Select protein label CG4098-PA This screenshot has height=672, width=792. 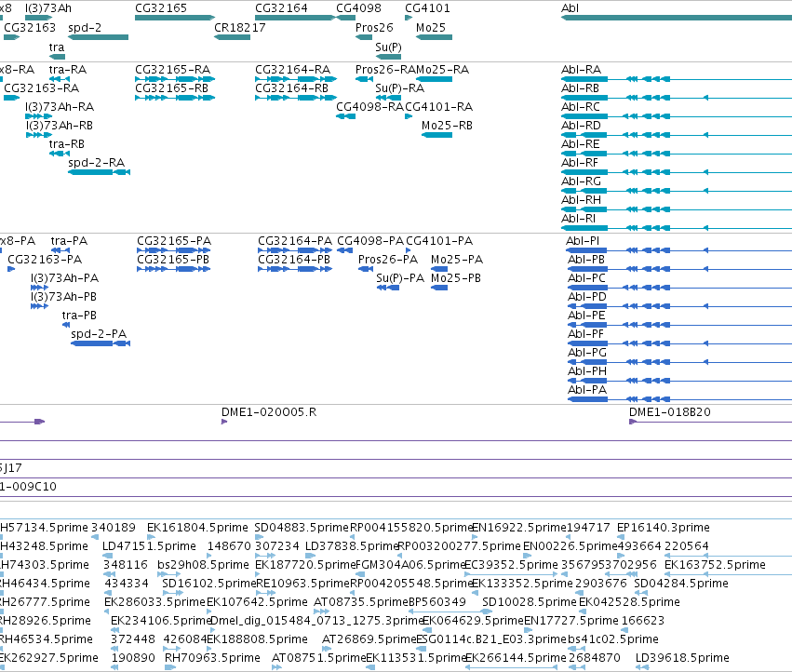pos(370,240)
